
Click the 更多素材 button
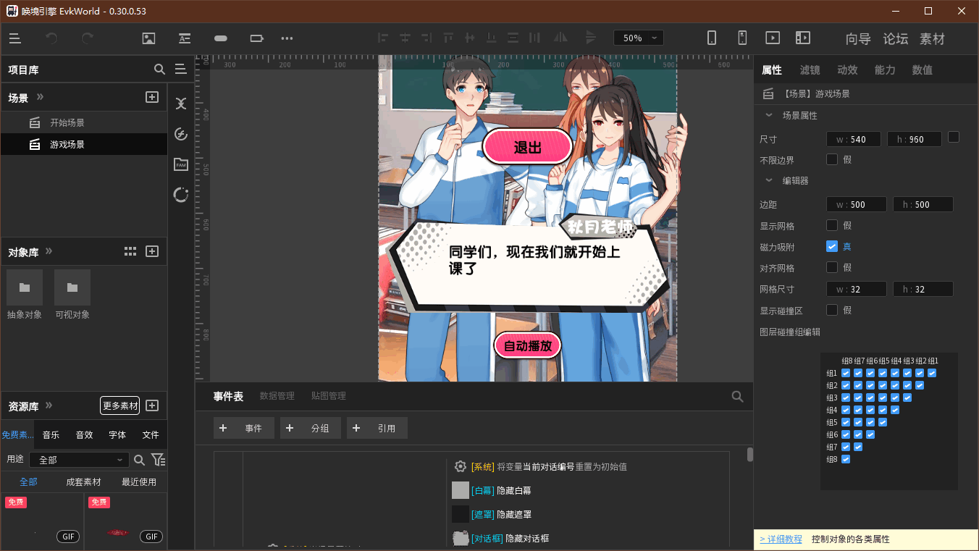[x=119, y=405]
